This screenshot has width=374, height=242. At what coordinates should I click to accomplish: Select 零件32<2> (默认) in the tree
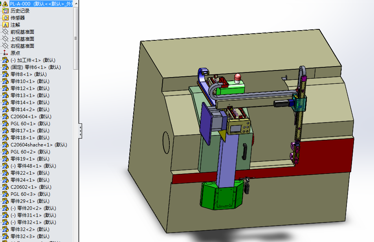[30, 229]
